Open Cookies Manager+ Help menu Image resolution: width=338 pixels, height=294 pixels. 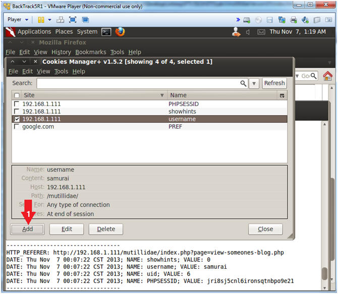click(79, 71)
